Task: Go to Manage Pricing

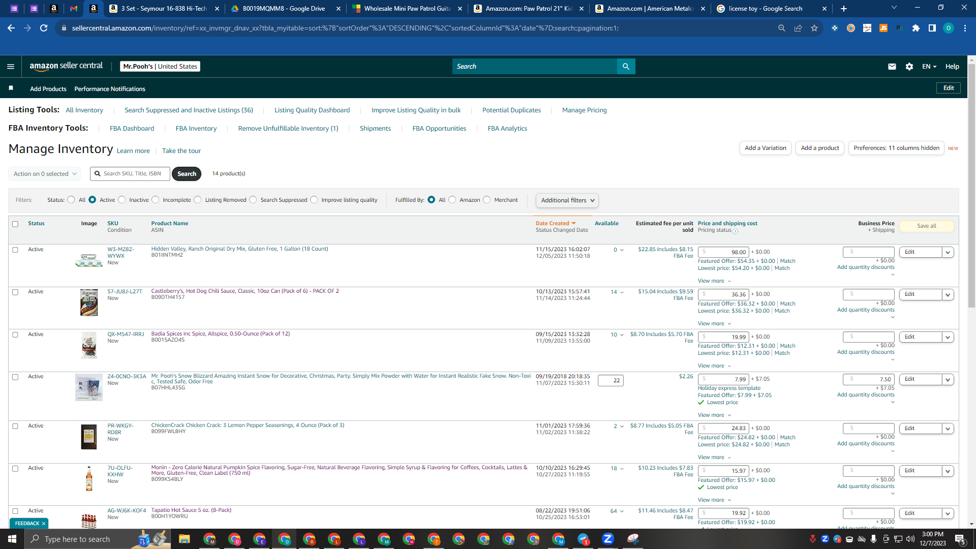Action: tap(585, 110)
